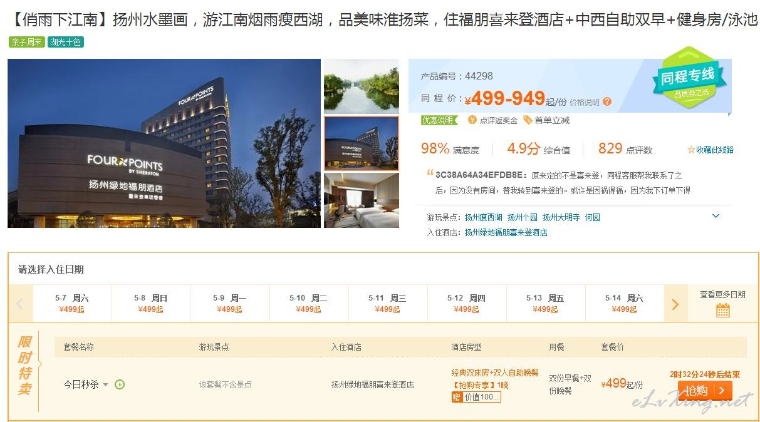Go to next dates with right arrow
Image resolution: width=760 pixels, height=422 pixels.
tap(675, 304)
